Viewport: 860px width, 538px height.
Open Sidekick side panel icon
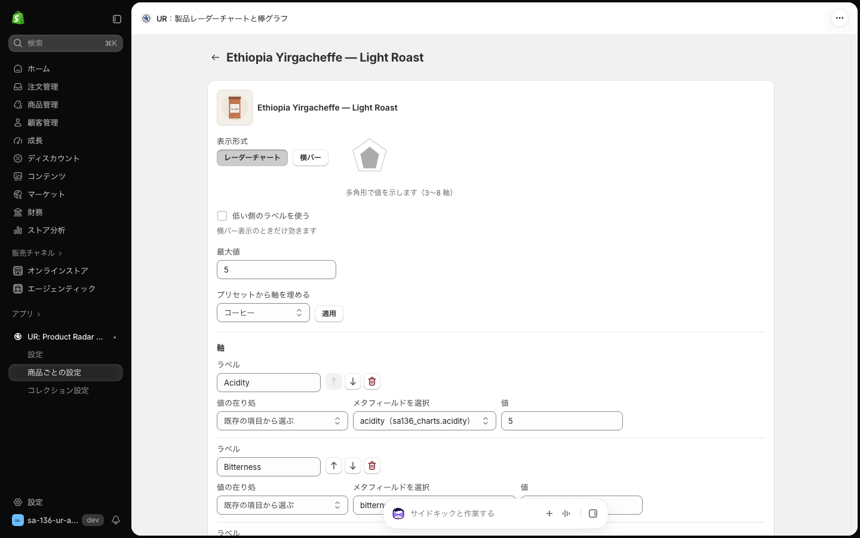pyautogui.click(x=593, y=513)
